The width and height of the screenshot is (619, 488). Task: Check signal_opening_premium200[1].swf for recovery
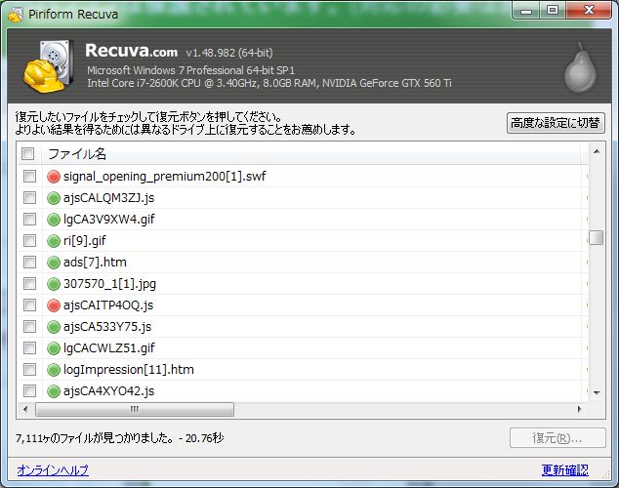[x=29, y=176]
